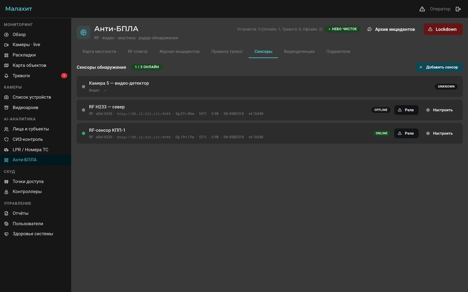This screenshot has height=292, width=468.
Task: Switch to the RF-спектр tab
Action: pos(138,51)
